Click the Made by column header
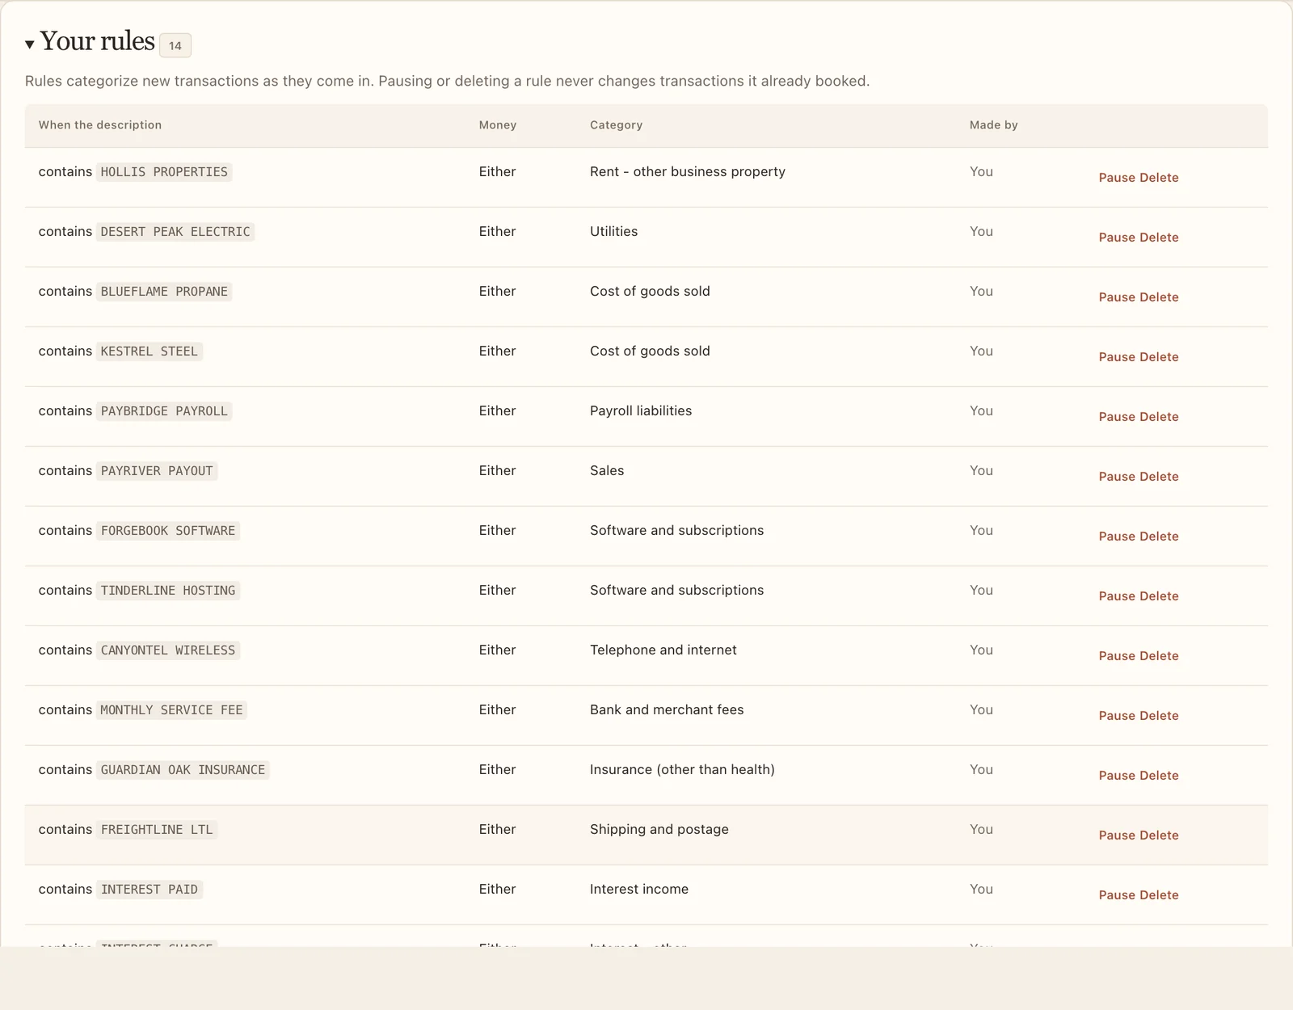The image size is (1293, 1010). pos(993,125)
